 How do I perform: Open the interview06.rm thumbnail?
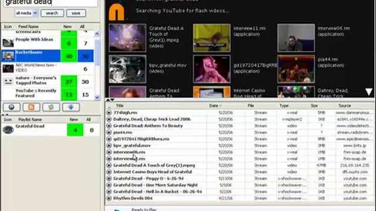[296, 38]
